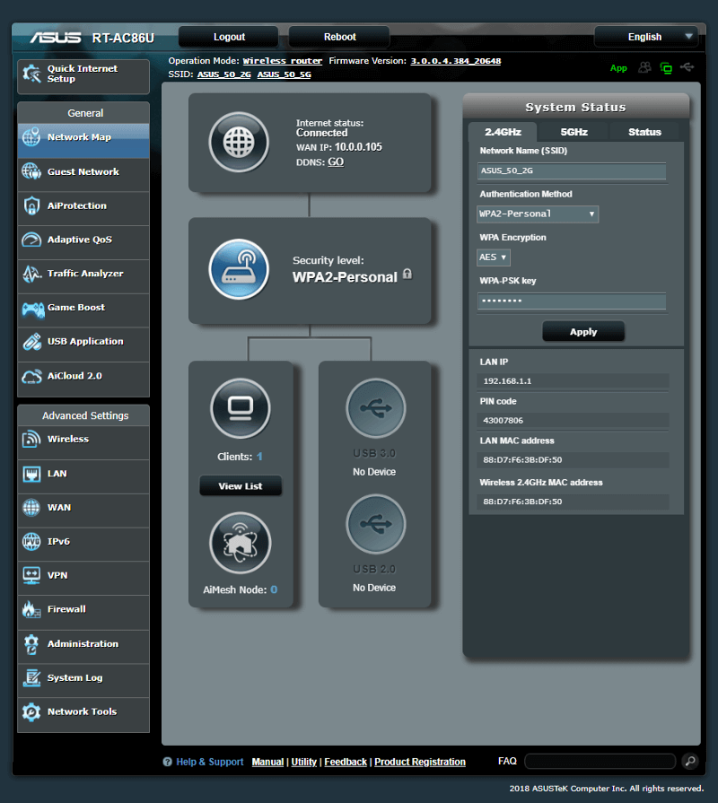Click the FAQ search input field
Image resolution: width=718 pixels, height=803 pixels.
pyautogui.click(x=600, y=762)
